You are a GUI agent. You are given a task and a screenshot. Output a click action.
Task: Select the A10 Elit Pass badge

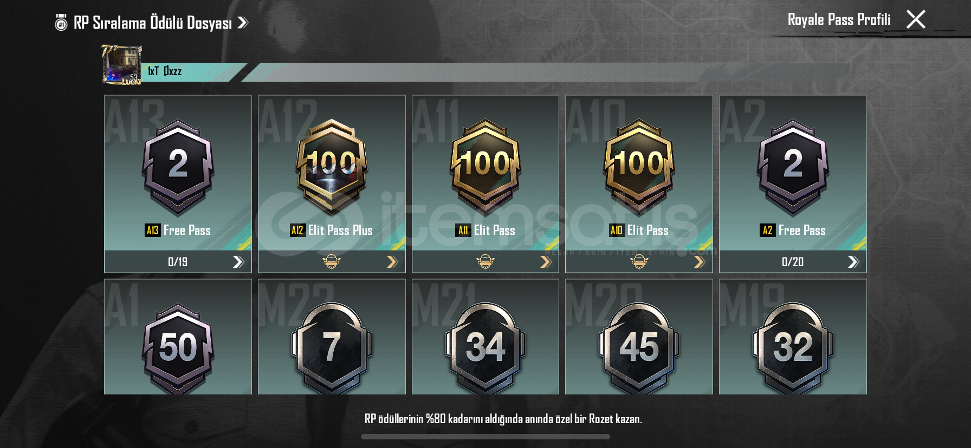pos(639,168)
